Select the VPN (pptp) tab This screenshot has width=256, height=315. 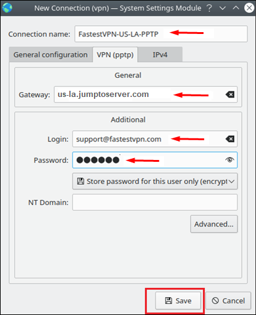pos(115,55)
